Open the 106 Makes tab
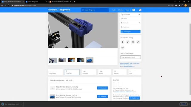Screen dimensions: 191x107 pos(105,72)
